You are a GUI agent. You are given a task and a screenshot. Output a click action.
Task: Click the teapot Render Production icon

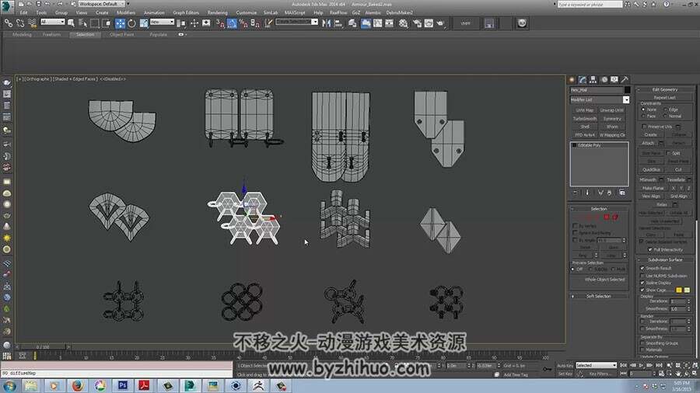click(441, 23)
